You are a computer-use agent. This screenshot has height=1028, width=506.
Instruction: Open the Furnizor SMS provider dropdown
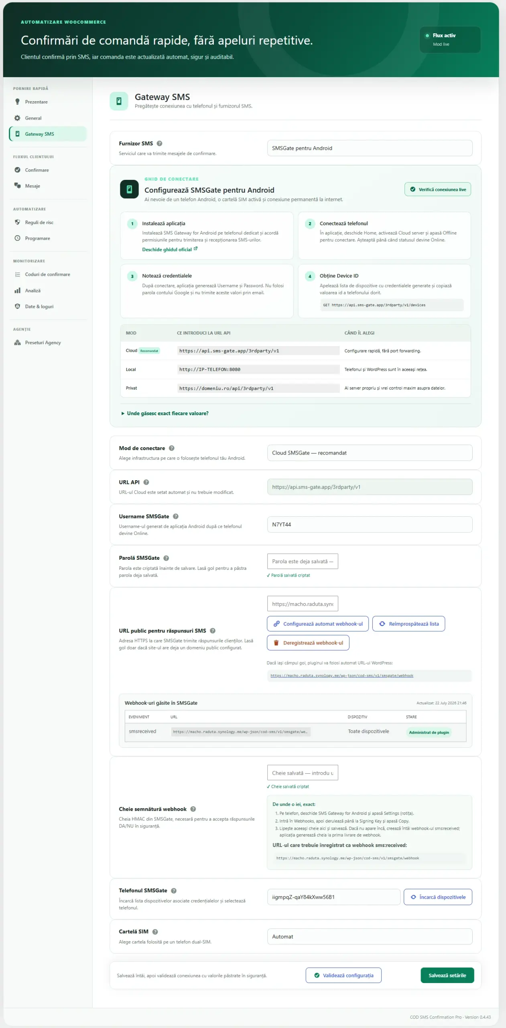pyautogui.click(x=370, y=148)
